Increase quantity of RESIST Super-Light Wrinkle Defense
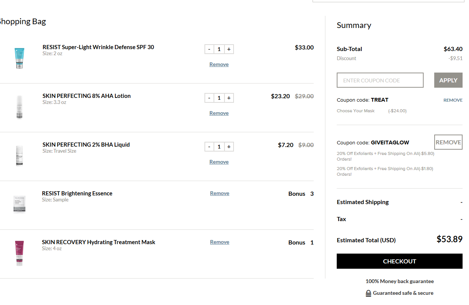 229,49
